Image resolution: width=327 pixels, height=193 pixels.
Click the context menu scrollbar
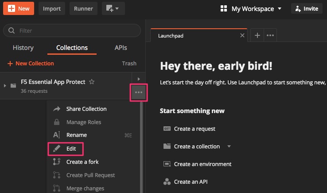141,147
